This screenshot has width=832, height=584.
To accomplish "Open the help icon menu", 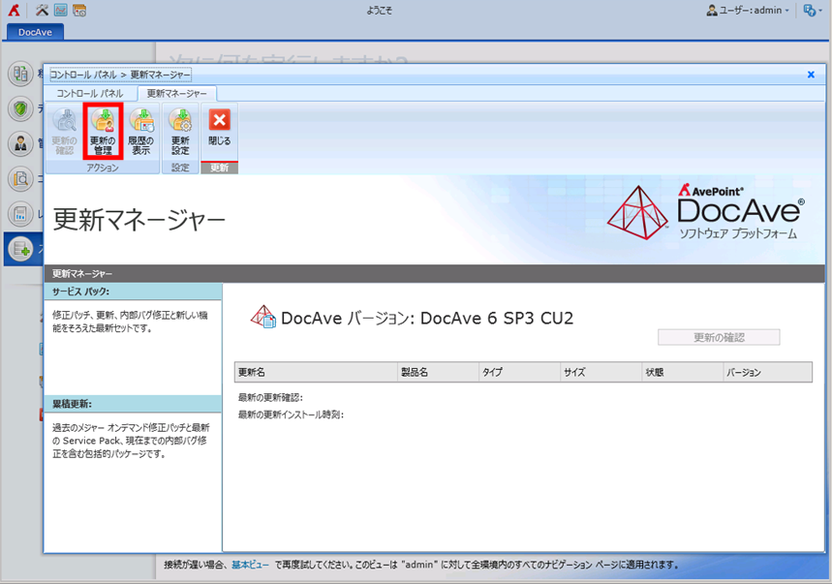I will (809, 10).
